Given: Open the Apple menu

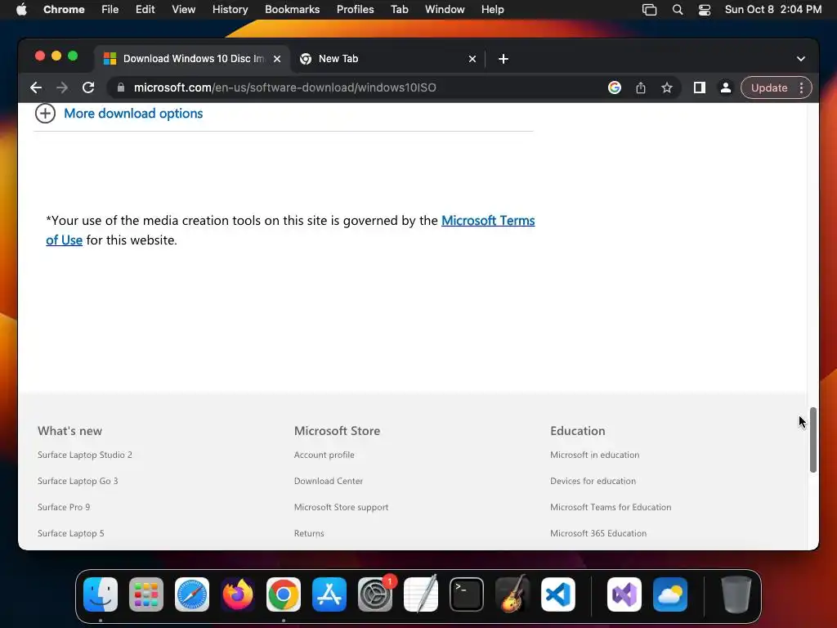Looking at the screenshot, I should (21, 10).
